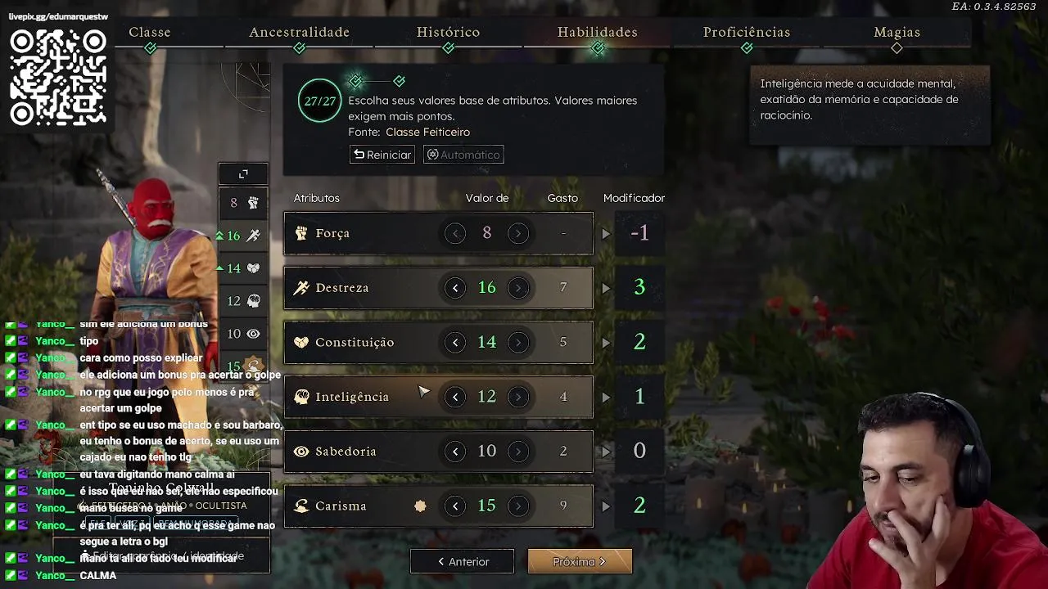Viewport: 1048px width, 589px height.
Task: Collapse the side attribute summary panel
Action: pyautogui.click(x=243, y=174)
